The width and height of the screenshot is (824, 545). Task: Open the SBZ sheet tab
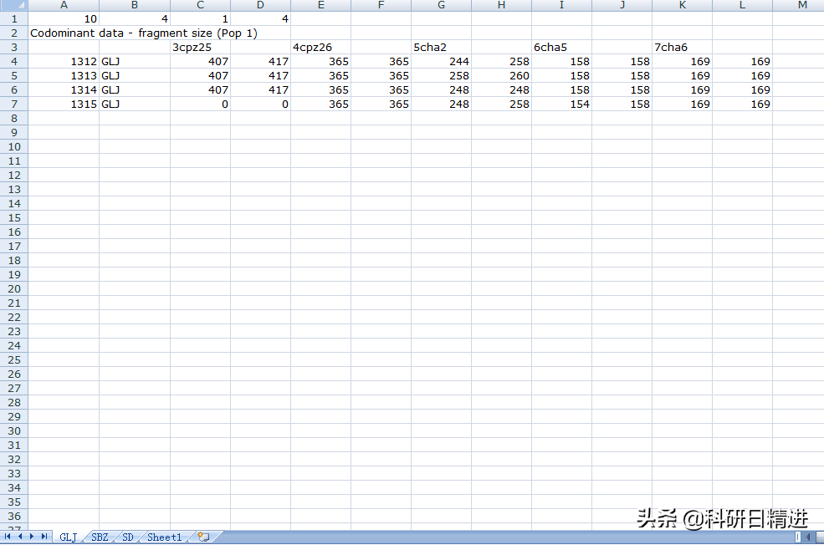[x=100, y=537]
